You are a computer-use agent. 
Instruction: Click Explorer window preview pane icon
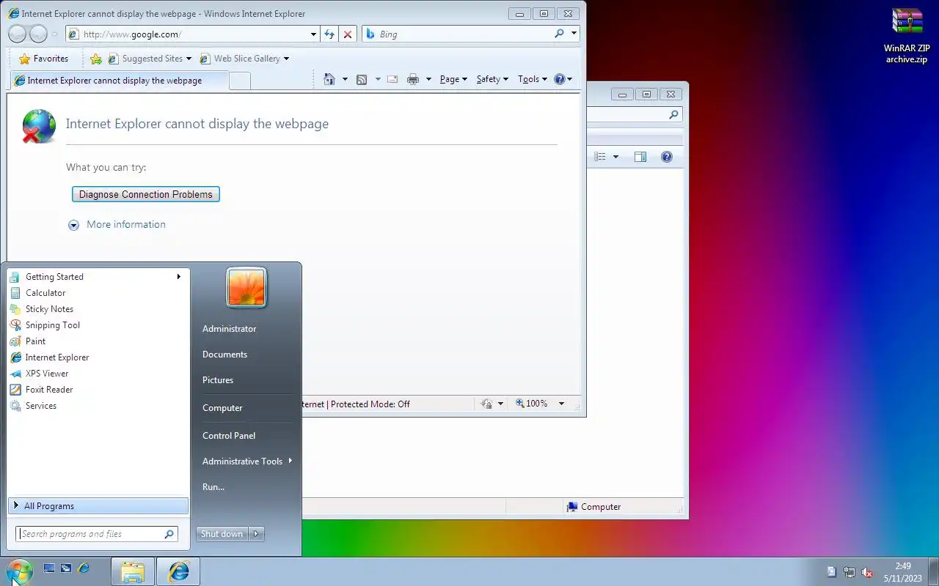click(x=640, y=157)
